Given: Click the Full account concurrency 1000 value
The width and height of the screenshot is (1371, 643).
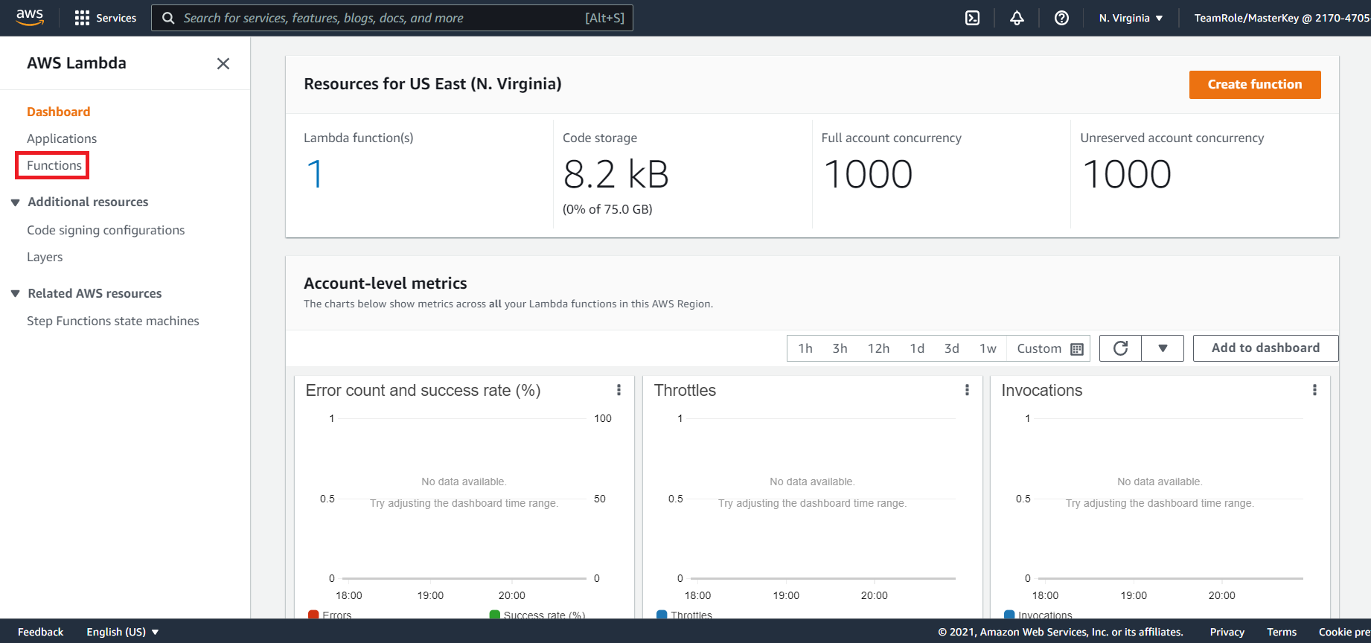Looking at the screenshot, I should pos(868,174).
